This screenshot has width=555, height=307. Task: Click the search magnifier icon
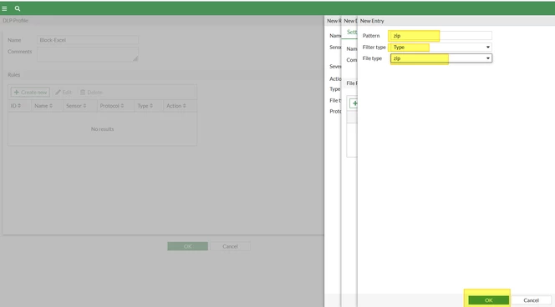click(18, 8)
